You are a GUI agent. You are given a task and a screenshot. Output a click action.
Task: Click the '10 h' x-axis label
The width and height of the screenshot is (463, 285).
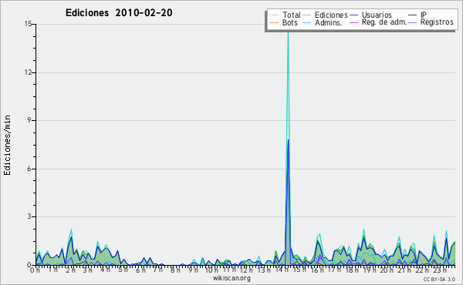(x=211, y=270)
